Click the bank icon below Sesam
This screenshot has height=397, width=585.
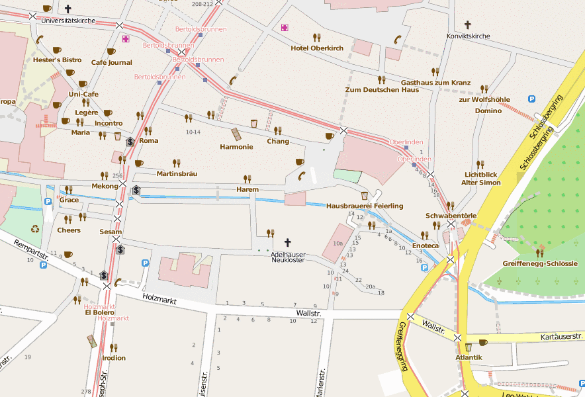click(x=120, y=249)
